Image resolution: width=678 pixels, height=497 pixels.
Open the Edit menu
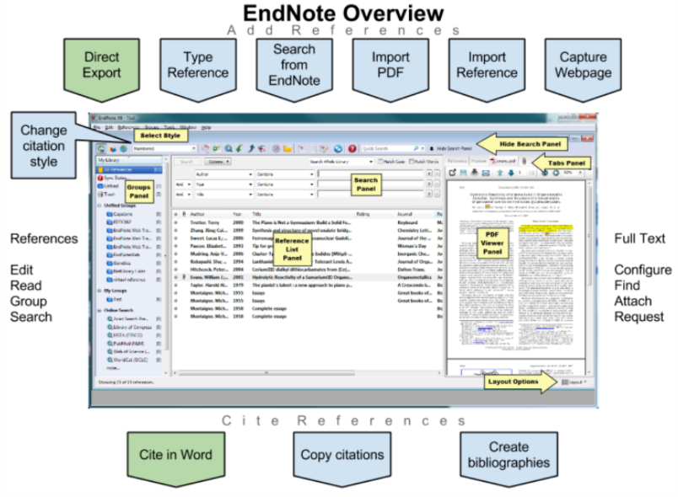point(109,127)
